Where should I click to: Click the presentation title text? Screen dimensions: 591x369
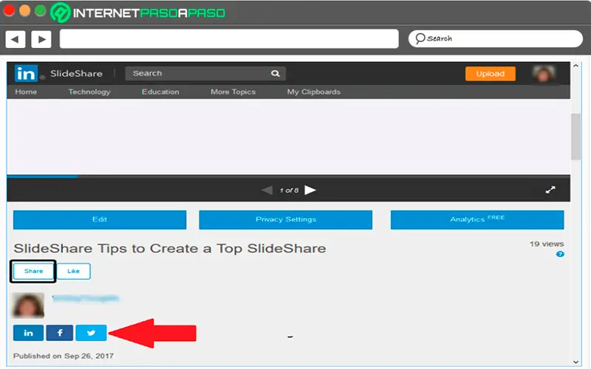170,249
